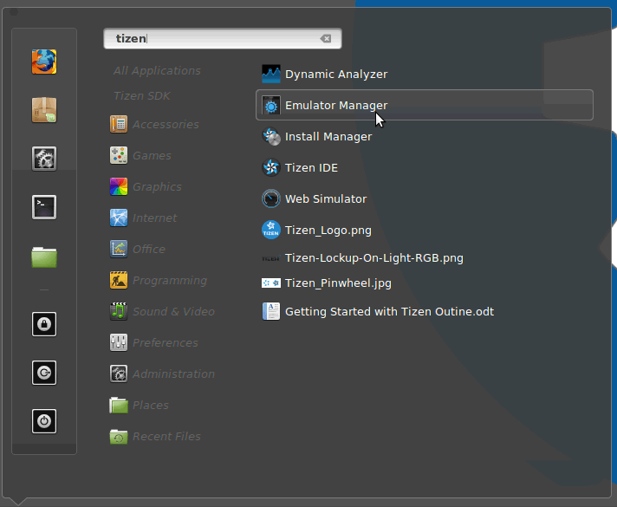Open the Graphics category label
Image resolution: width=617 pixels, height=507 pixels.
[x=157, y=186]
